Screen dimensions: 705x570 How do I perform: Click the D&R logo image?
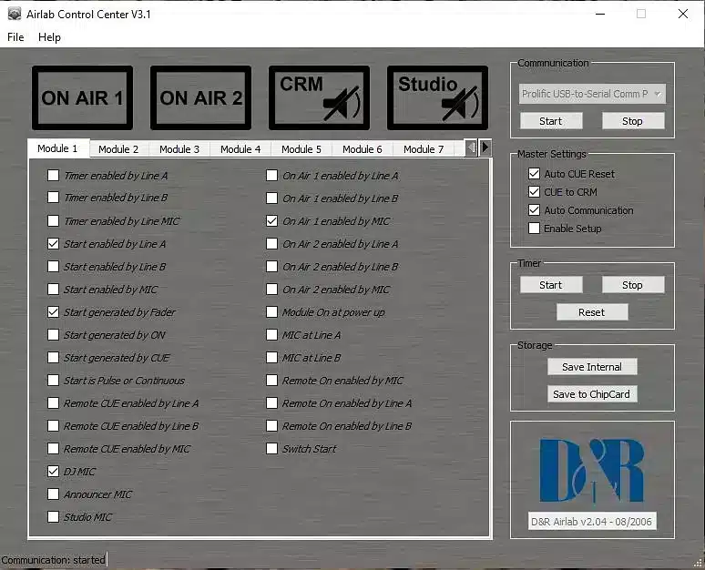(x=592, y=470)
